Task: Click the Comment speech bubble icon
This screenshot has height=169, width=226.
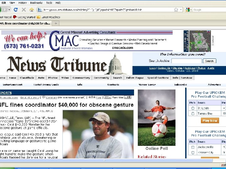Action: tap(44, 97)
